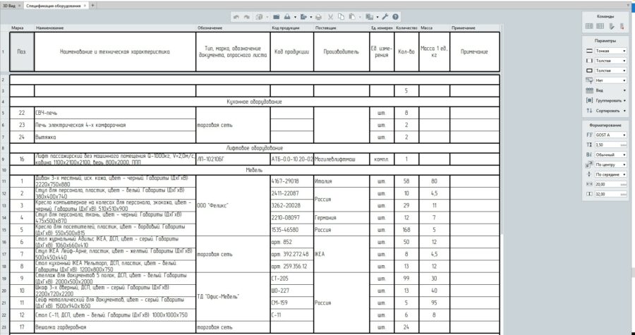Select the quantity cell showing 168
Viewport: 635px width, 335px height.
[406, 230]
